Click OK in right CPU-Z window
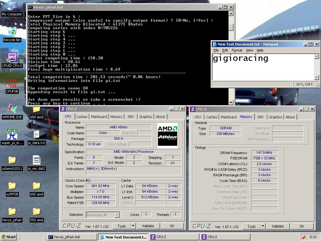The width and height of the screenshot is (321, 241). coord(302,226)
